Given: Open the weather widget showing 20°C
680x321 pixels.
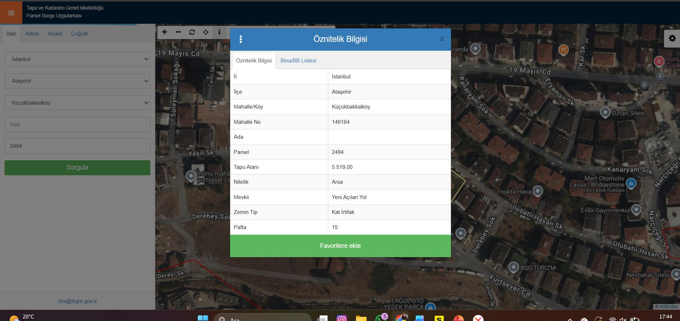Looking at the screenshot, I should 22,317.
